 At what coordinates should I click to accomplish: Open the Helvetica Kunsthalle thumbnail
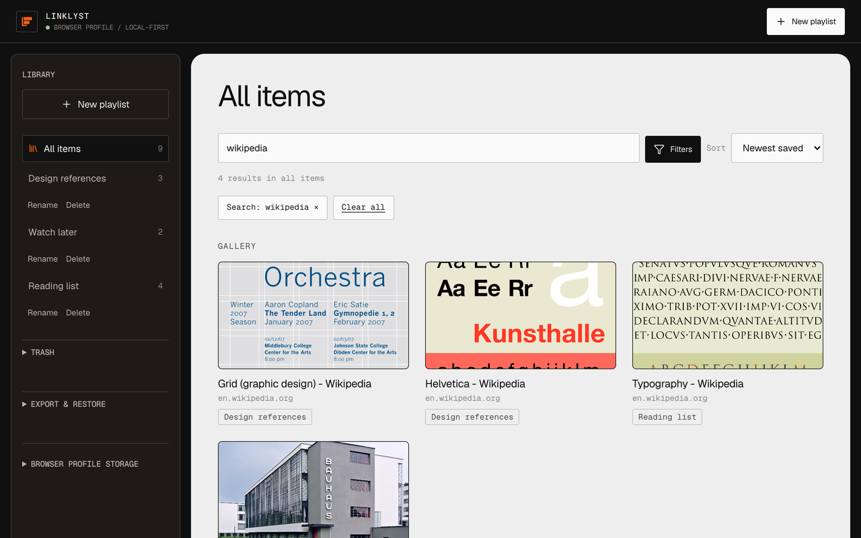[x=521, y=315]
